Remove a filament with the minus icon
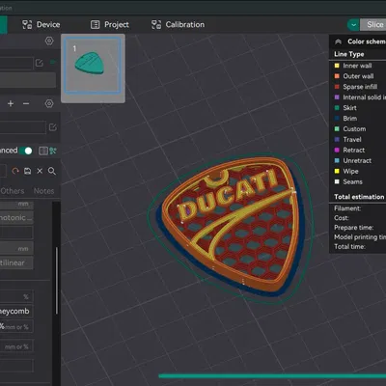The image size is (386, 386). tap(26, 103)
